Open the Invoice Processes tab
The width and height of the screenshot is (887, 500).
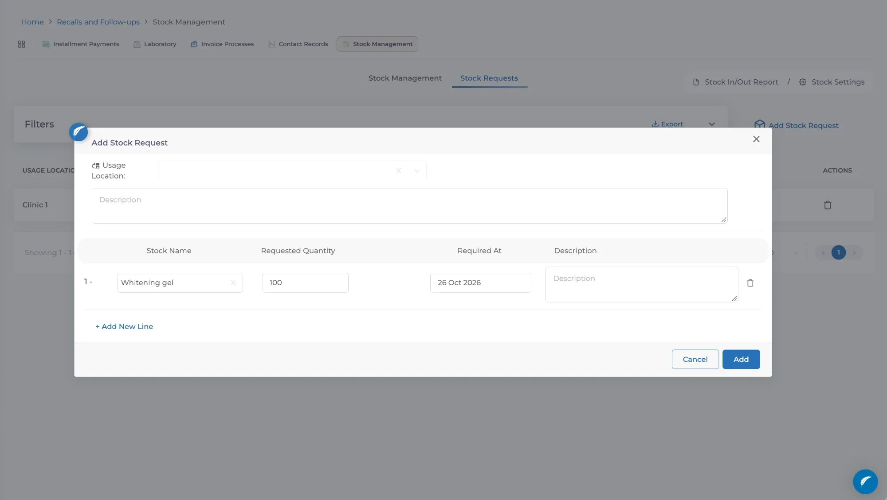[x=222, y=44]
